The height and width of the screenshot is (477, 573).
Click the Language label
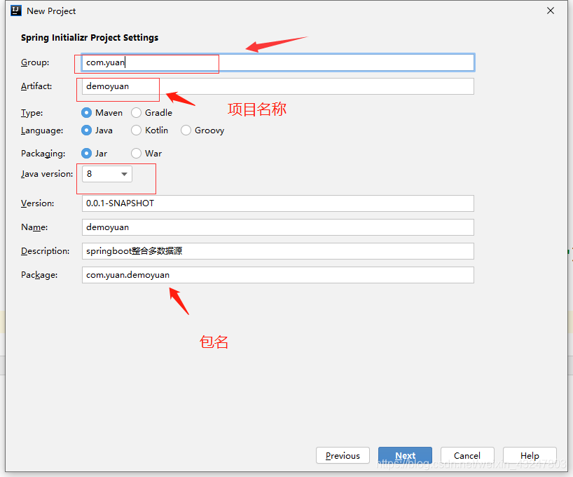42,130
